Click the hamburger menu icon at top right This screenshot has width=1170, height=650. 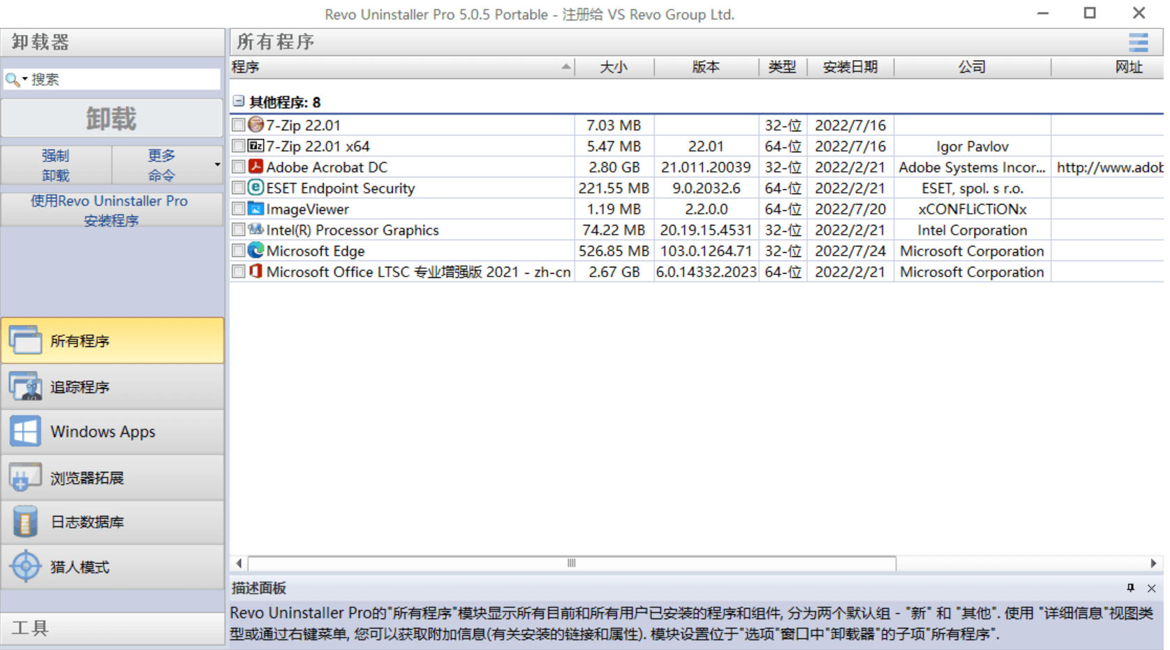[x=1138, y=43]
